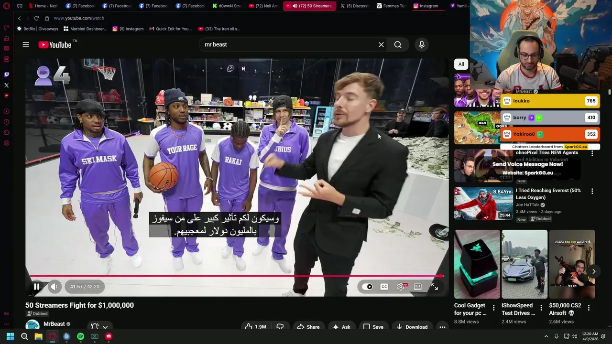Screen dimensions: 612x344
Task: Click the progress bar scrubber dot
Action: pyautogui.click(x=441, y=276)
